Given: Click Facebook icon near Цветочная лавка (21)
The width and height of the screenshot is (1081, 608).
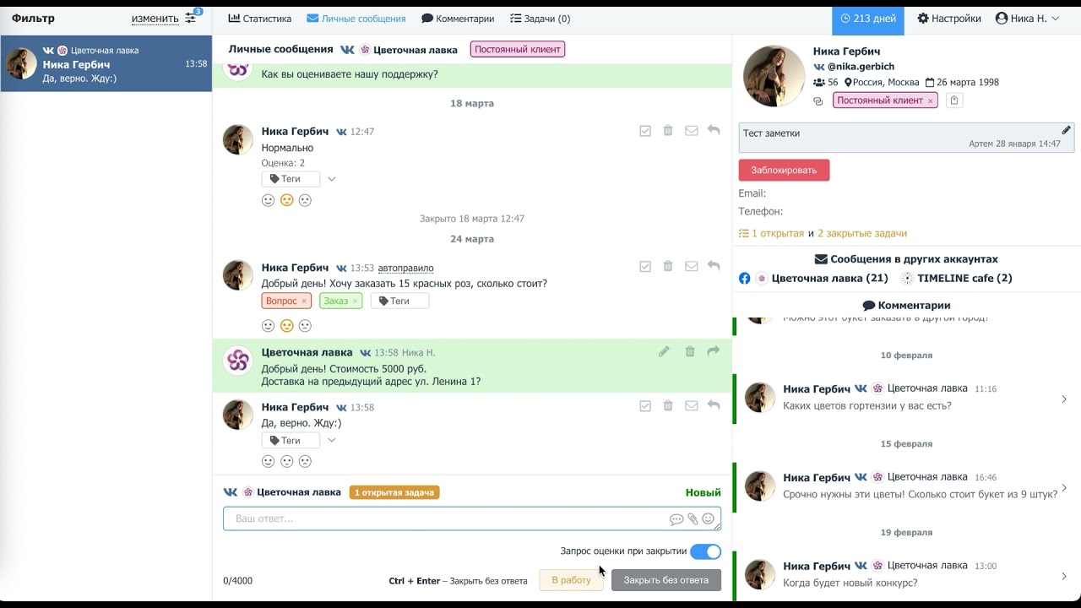Looking at the screenshot, I should click(745, 278).
